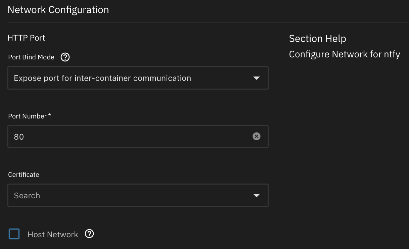Click the Network Configuration section heading
The width and height of the screenshot is (409, 249).
coord(58,10)
